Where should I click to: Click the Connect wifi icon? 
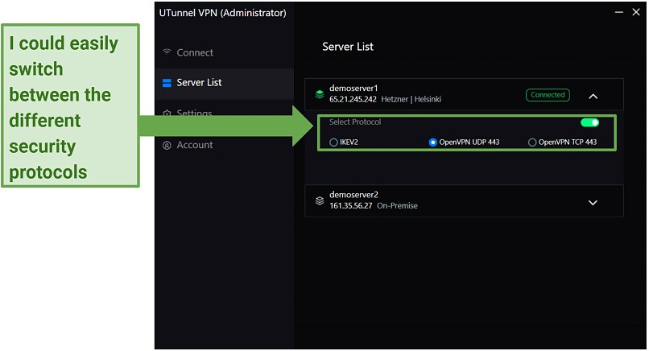(x=167, y=52)
